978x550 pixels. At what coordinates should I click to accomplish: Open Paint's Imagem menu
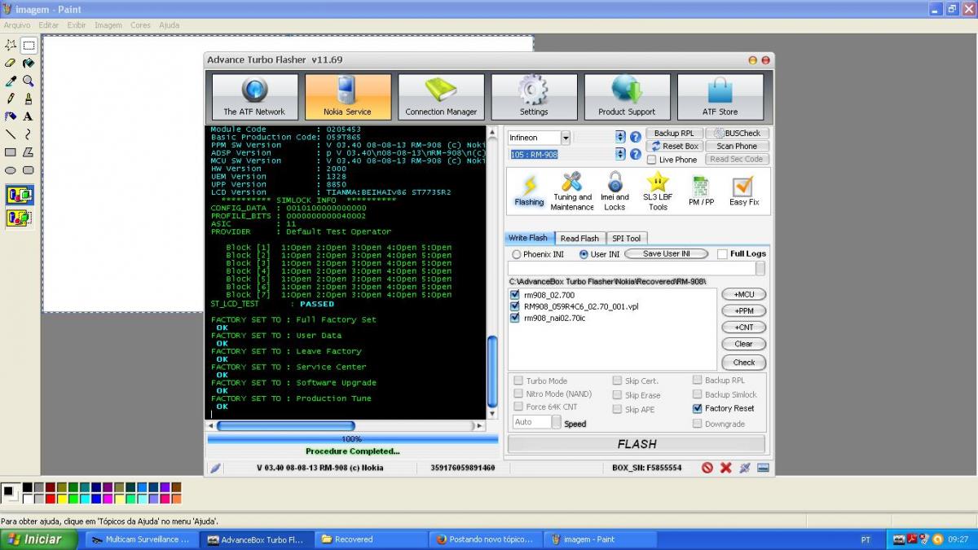(108, 25)
